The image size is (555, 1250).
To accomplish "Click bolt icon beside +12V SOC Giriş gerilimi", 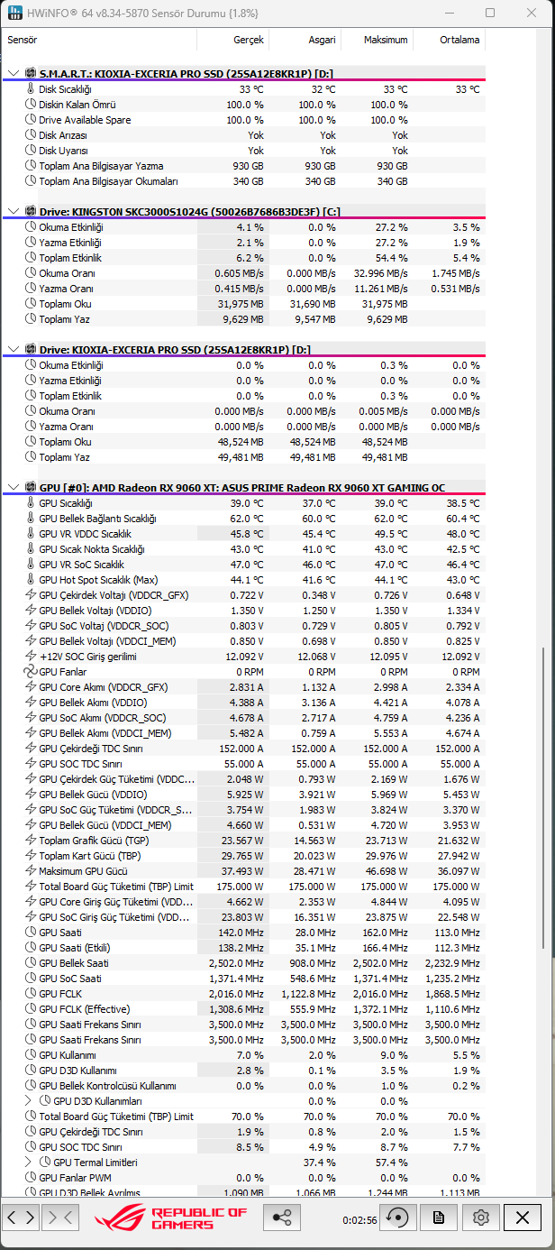I will coord(30,657).
